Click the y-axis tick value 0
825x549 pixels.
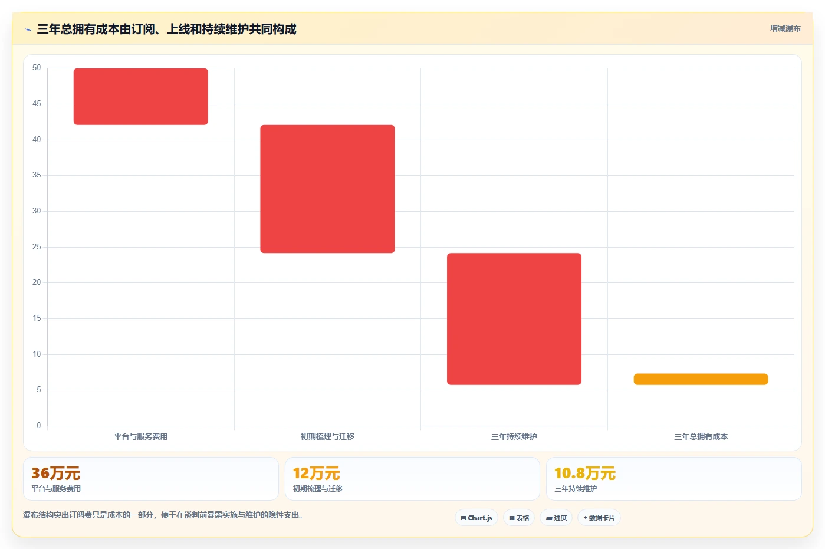pyautogui.click(x=39, y=426)
